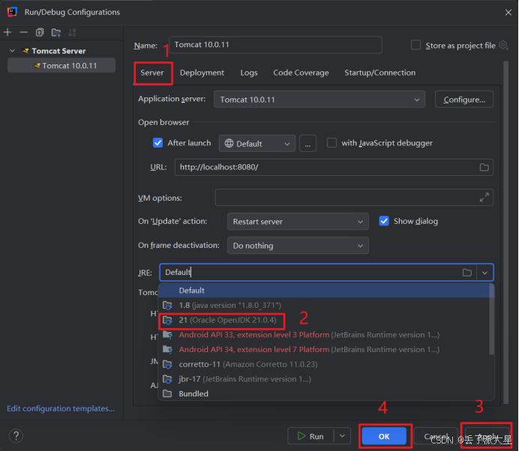Click the gear icon next to Store as project file
Screen dimensions: 519x451
tap(503, 45)
